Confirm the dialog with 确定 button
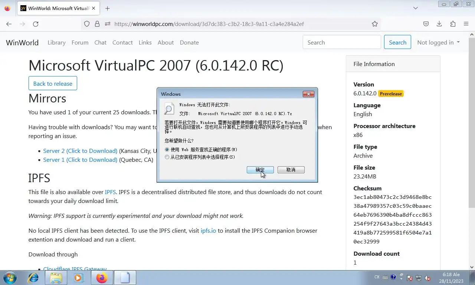Viewport: 475px width, 285px height. pyautogui.click(x=260, y=170)
